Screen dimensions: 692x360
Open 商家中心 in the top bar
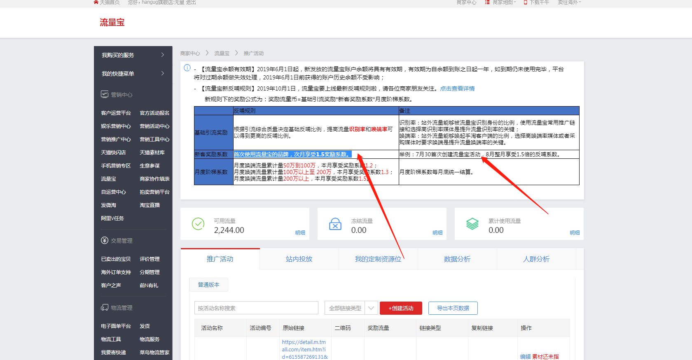(466, 2)
